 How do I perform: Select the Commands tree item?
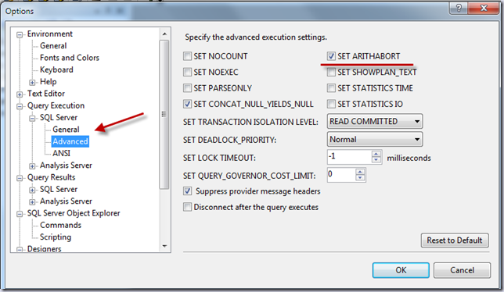60,225
